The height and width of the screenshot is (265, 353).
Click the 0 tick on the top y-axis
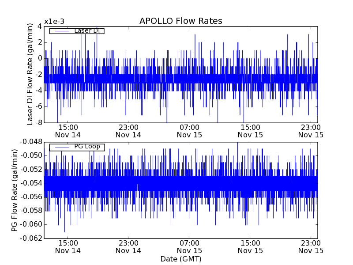pyautogui.click(x=40, y=58)
